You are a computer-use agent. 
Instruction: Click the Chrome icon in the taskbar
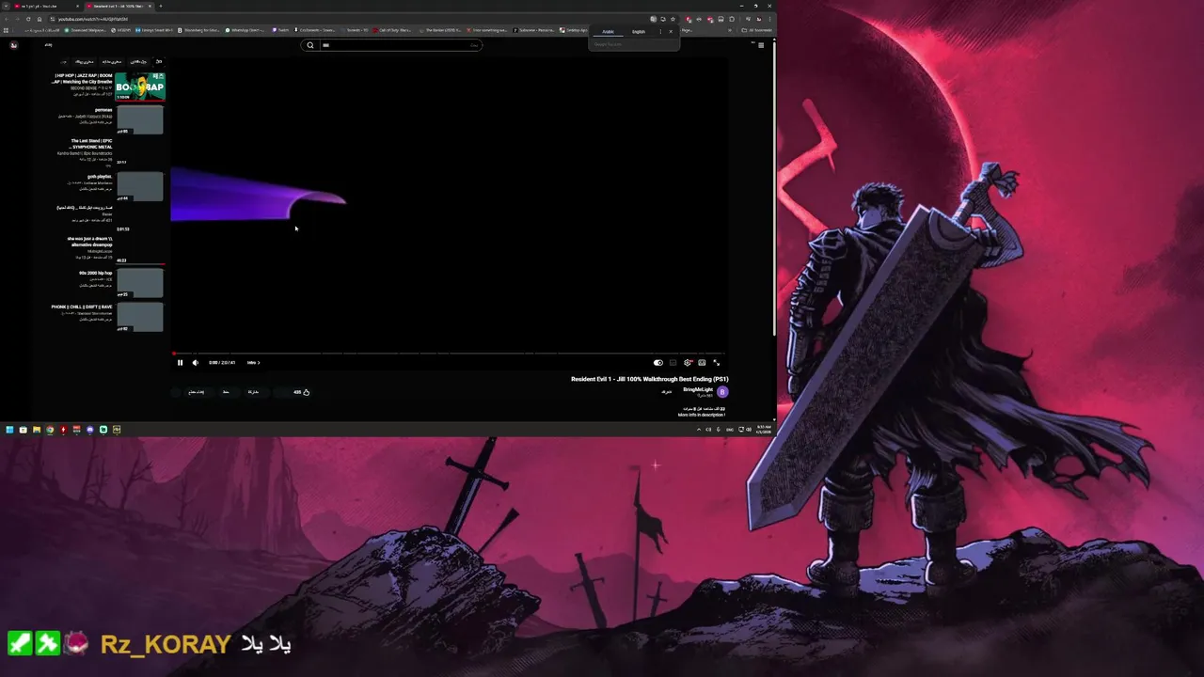coord(50,430)
